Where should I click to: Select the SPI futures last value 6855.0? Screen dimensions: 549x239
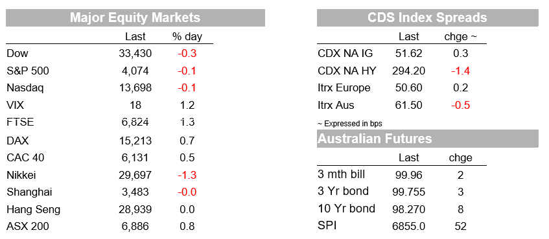408,227
